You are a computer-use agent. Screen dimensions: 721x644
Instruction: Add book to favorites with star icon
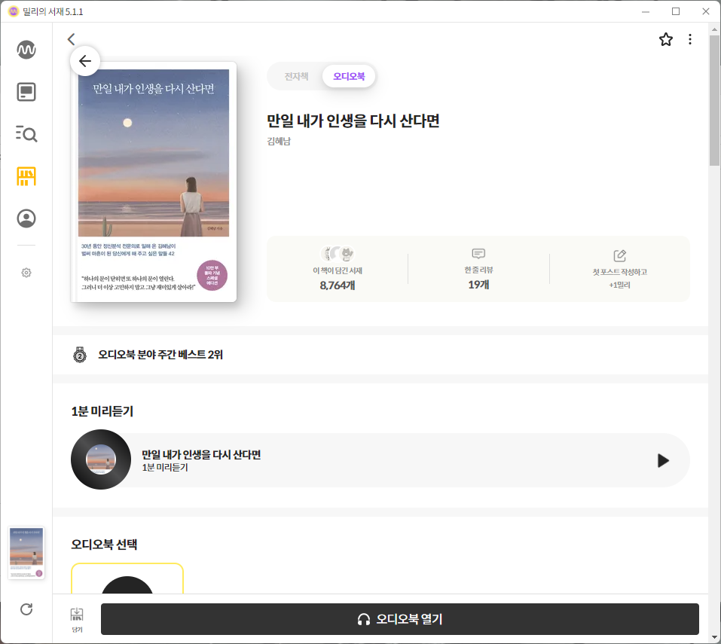pos(666,39)
